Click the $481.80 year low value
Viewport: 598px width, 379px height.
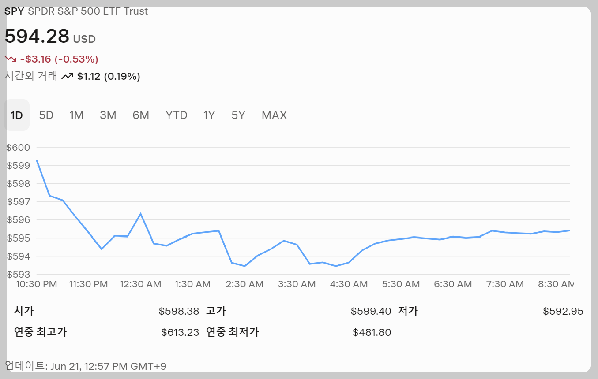coord(372,332)
